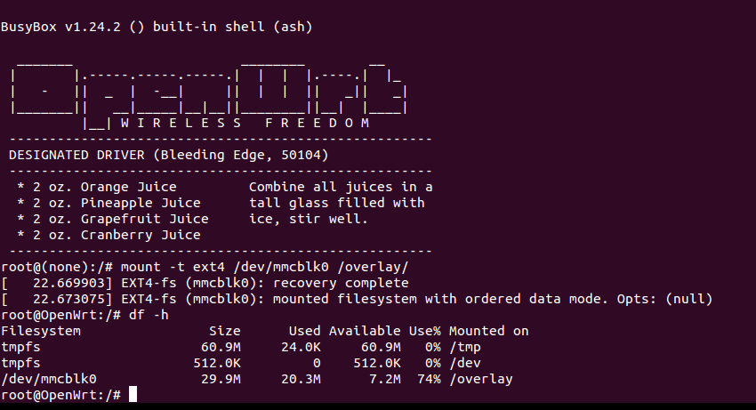Click the '2 oz. Pineapple Juice' line
The image size is (756, 410).
[109, 203]
